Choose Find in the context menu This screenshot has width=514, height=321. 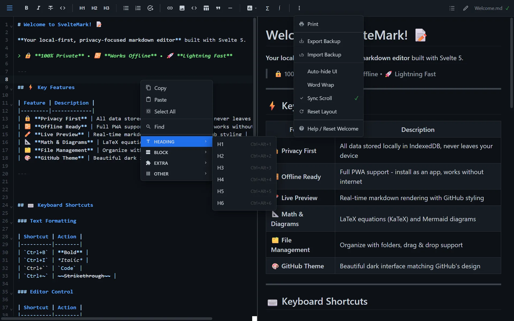(177, 127)
